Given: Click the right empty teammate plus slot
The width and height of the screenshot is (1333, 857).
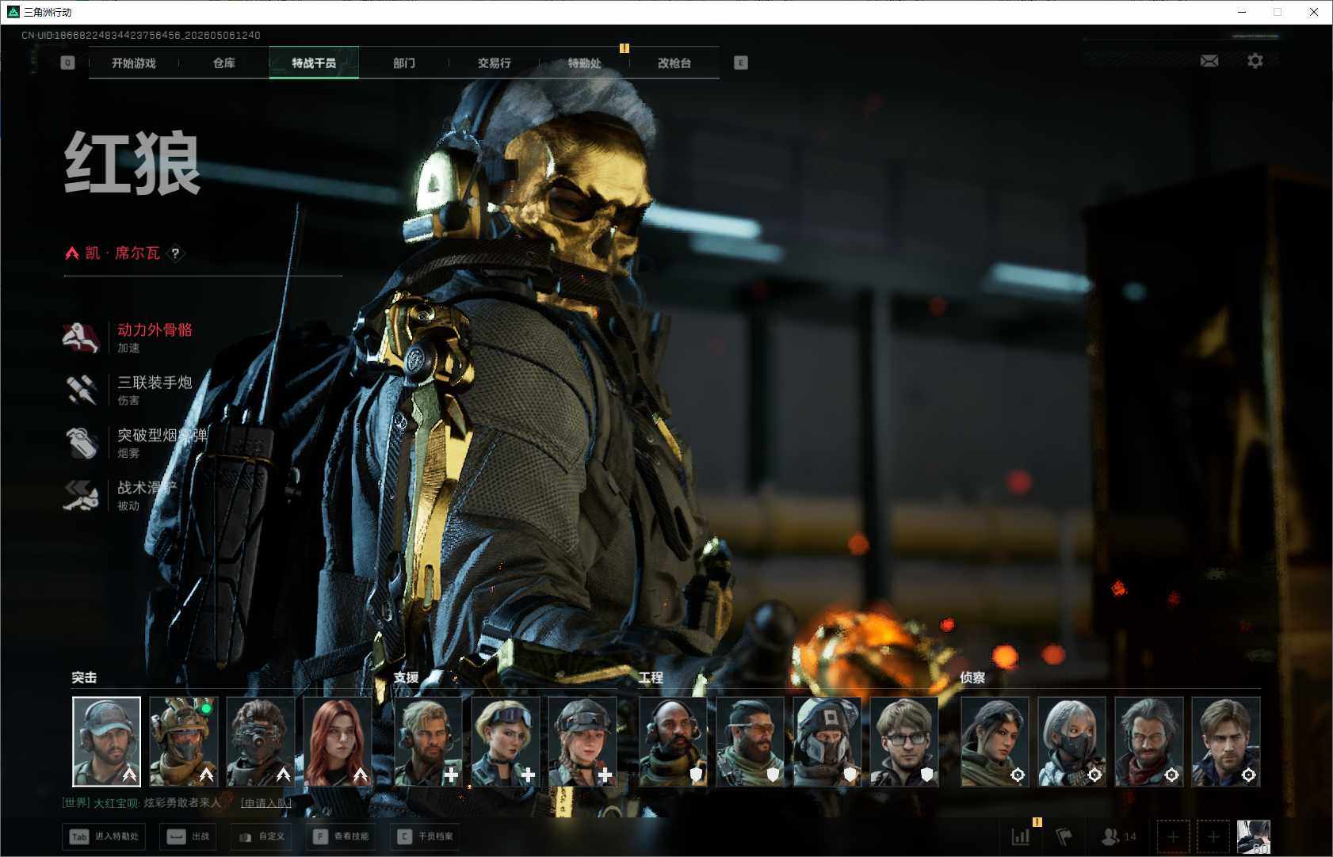Looking at the screenshot, I should point(1213,836).
